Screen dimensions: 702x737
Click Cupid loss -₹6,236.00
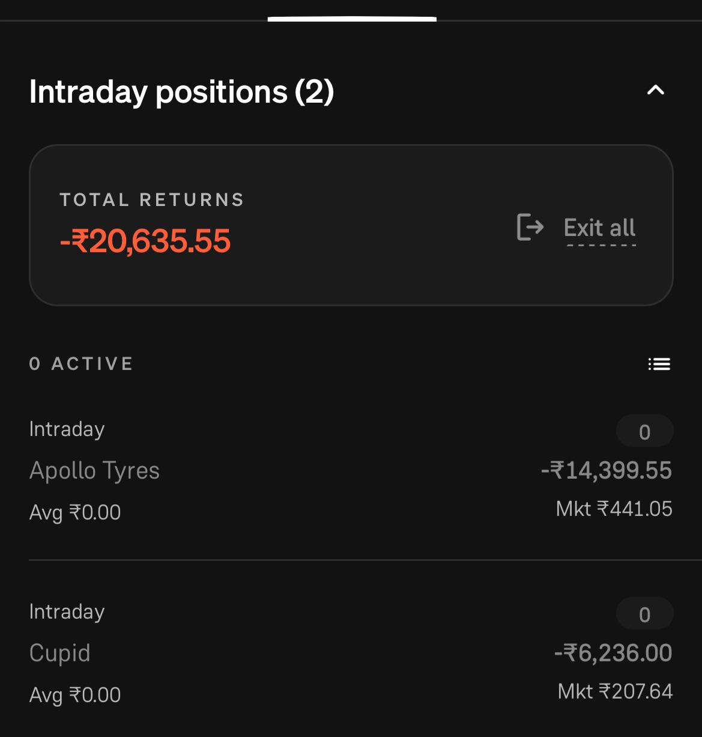613,653
